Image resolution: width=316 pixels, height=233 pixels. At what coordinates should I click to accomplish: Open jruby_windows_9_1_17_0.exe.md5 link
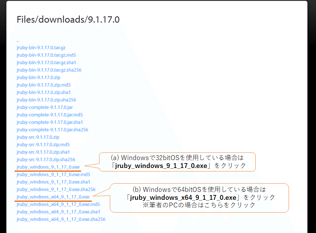click(53, 175)
